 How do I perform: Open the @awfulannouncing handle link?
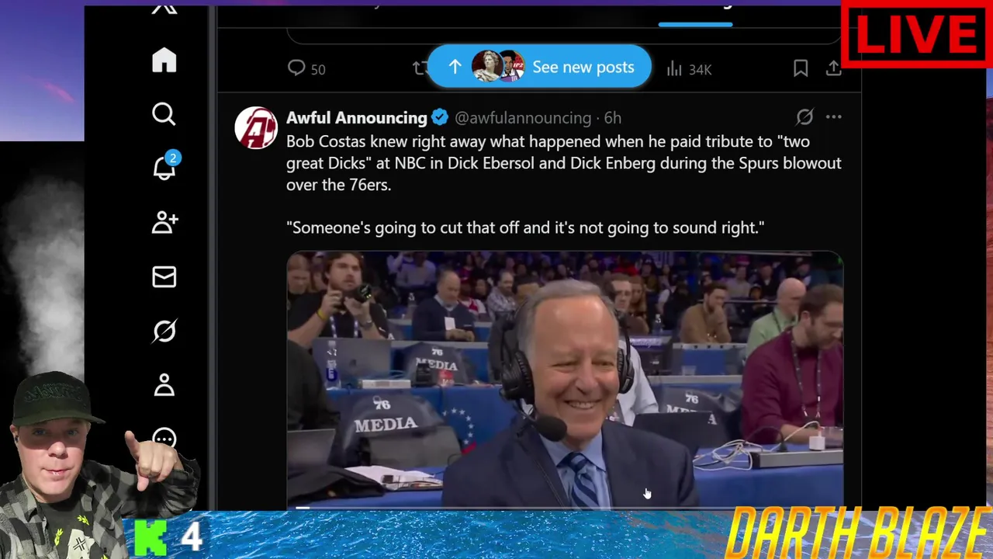(523, 118)
